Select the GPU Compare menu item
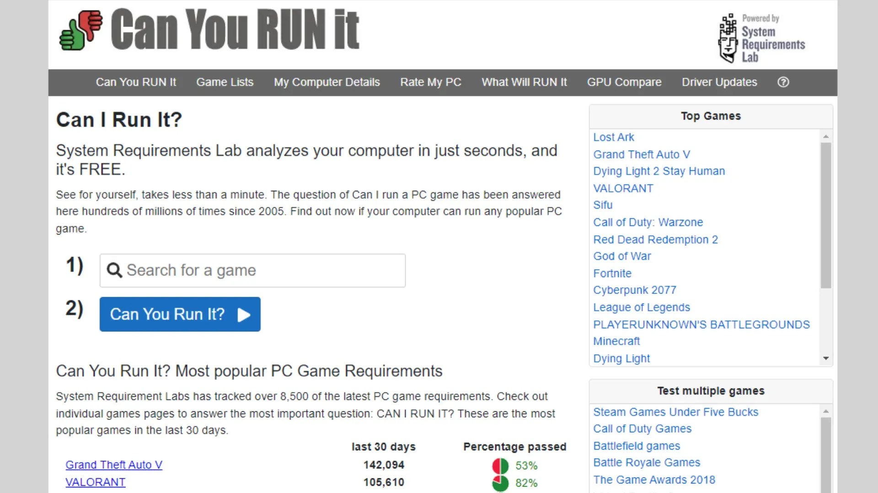This screenshot has height=493, width=878. pos(624,82)
